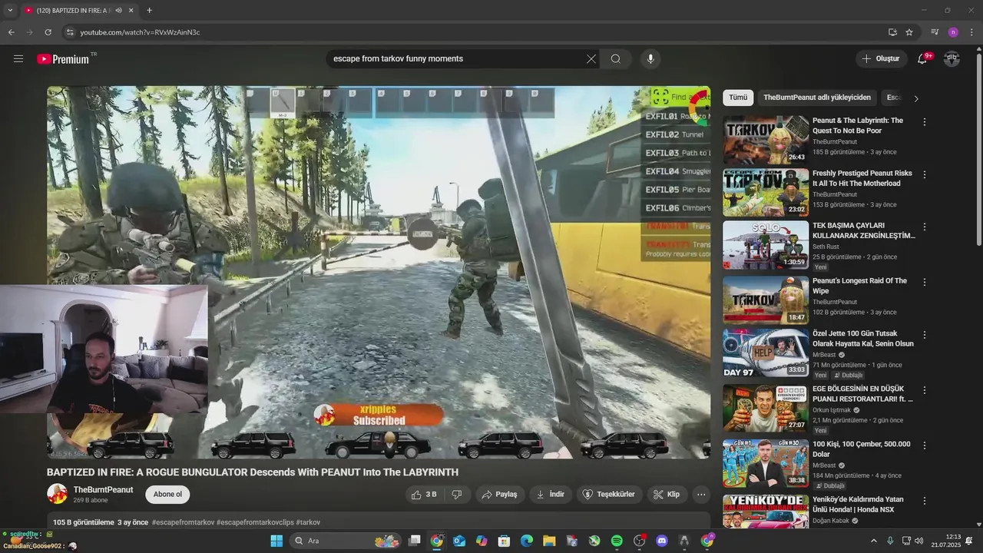Viewport: 983px width, 553px height.
Task: Open options for Özel Jette 100 Gün video
Action: tap(925, 336)
